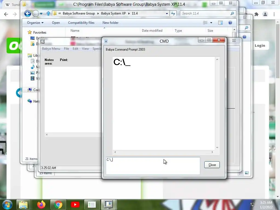
Task: Open the Babya Menu menu
Action: pos(51,49)
